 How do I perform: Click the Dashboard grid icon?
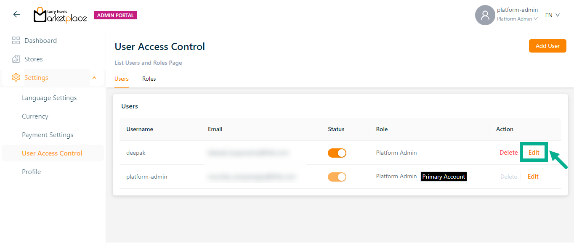(x=16, y=41)
